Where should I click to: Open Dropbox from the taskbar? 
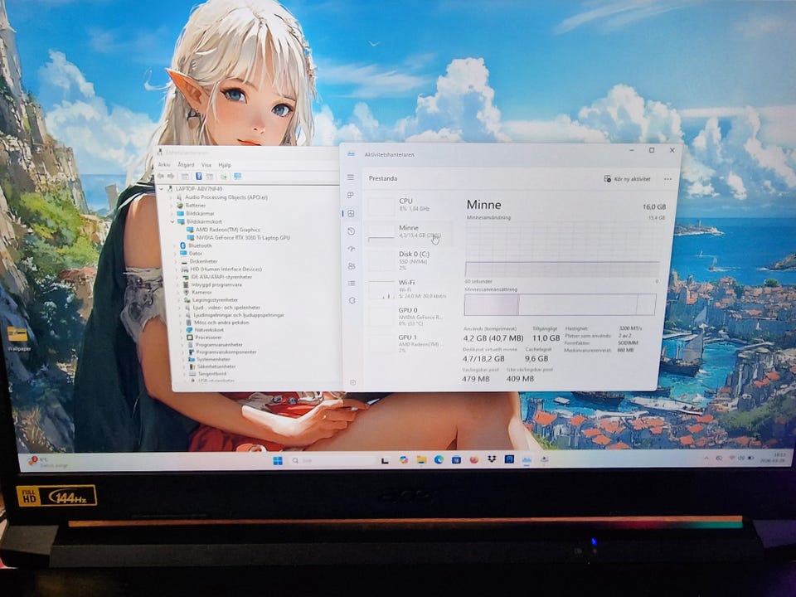[492, 459]
